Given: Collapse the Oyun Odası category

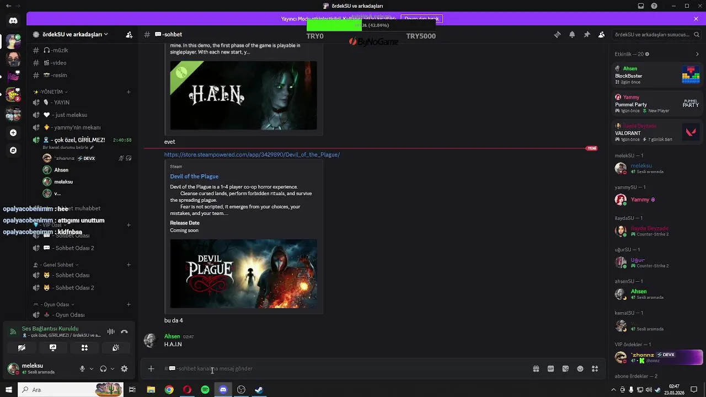Looking at the screenshot, I should tap(54, 304).
